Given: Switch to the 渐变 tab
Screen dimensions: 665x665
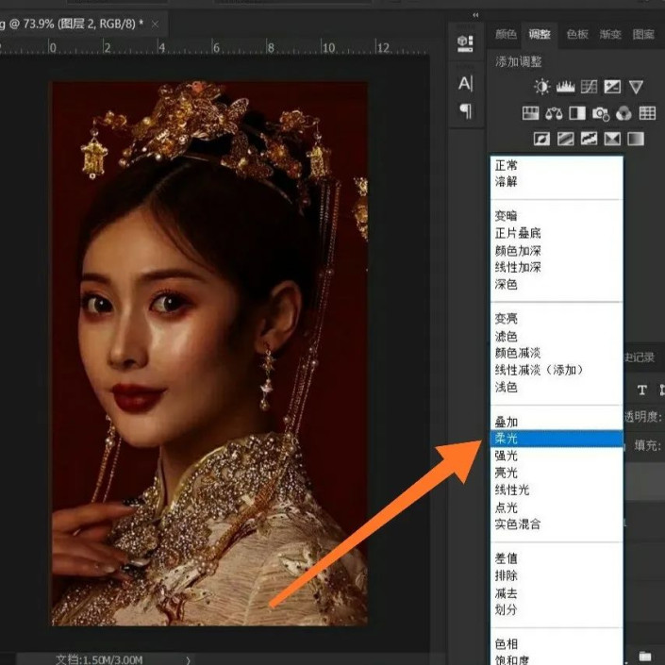Looking at the screenshot, I should tap(610, 34).
